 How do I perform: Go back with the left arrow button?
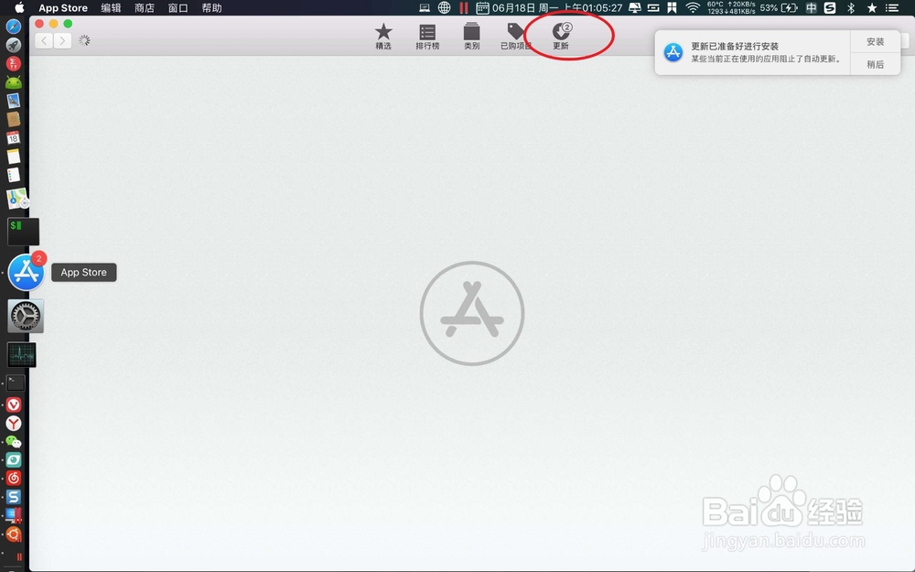44,40
